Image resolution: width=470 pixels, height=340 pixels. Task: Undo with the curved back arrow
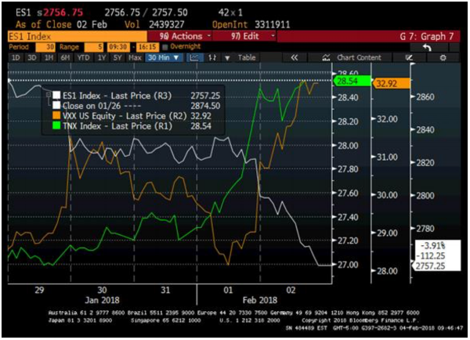pos(427,47)
